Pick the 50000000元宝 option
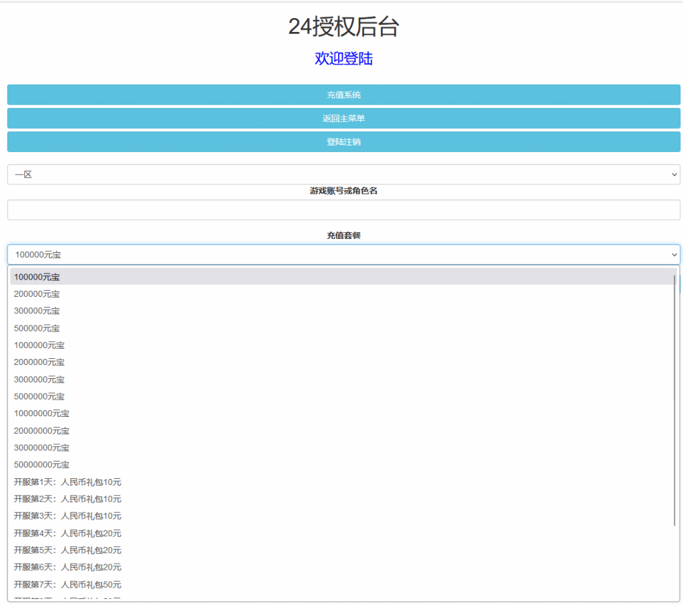The width and height of the screenshot is (683, 605). click(x=41, y=465)
